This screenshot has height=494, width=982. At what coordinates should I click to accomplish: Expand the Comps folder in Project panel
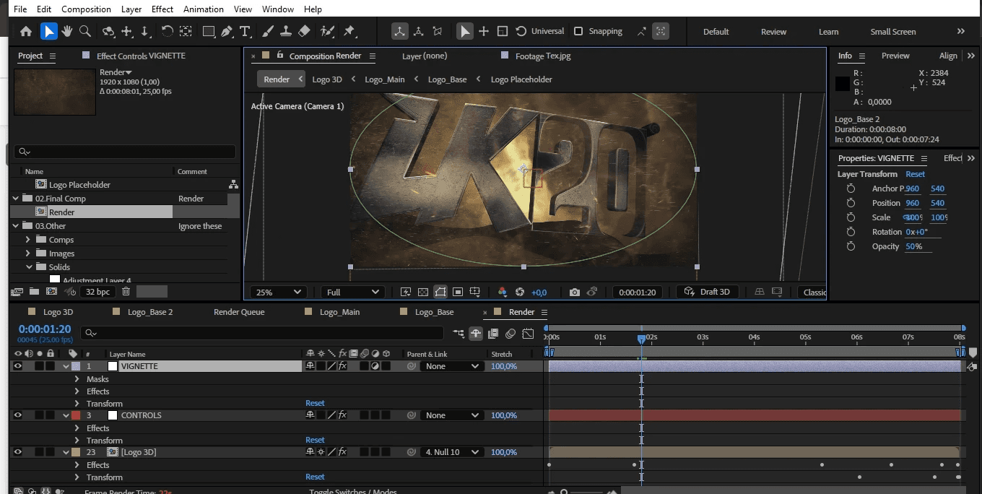(28, 240)
